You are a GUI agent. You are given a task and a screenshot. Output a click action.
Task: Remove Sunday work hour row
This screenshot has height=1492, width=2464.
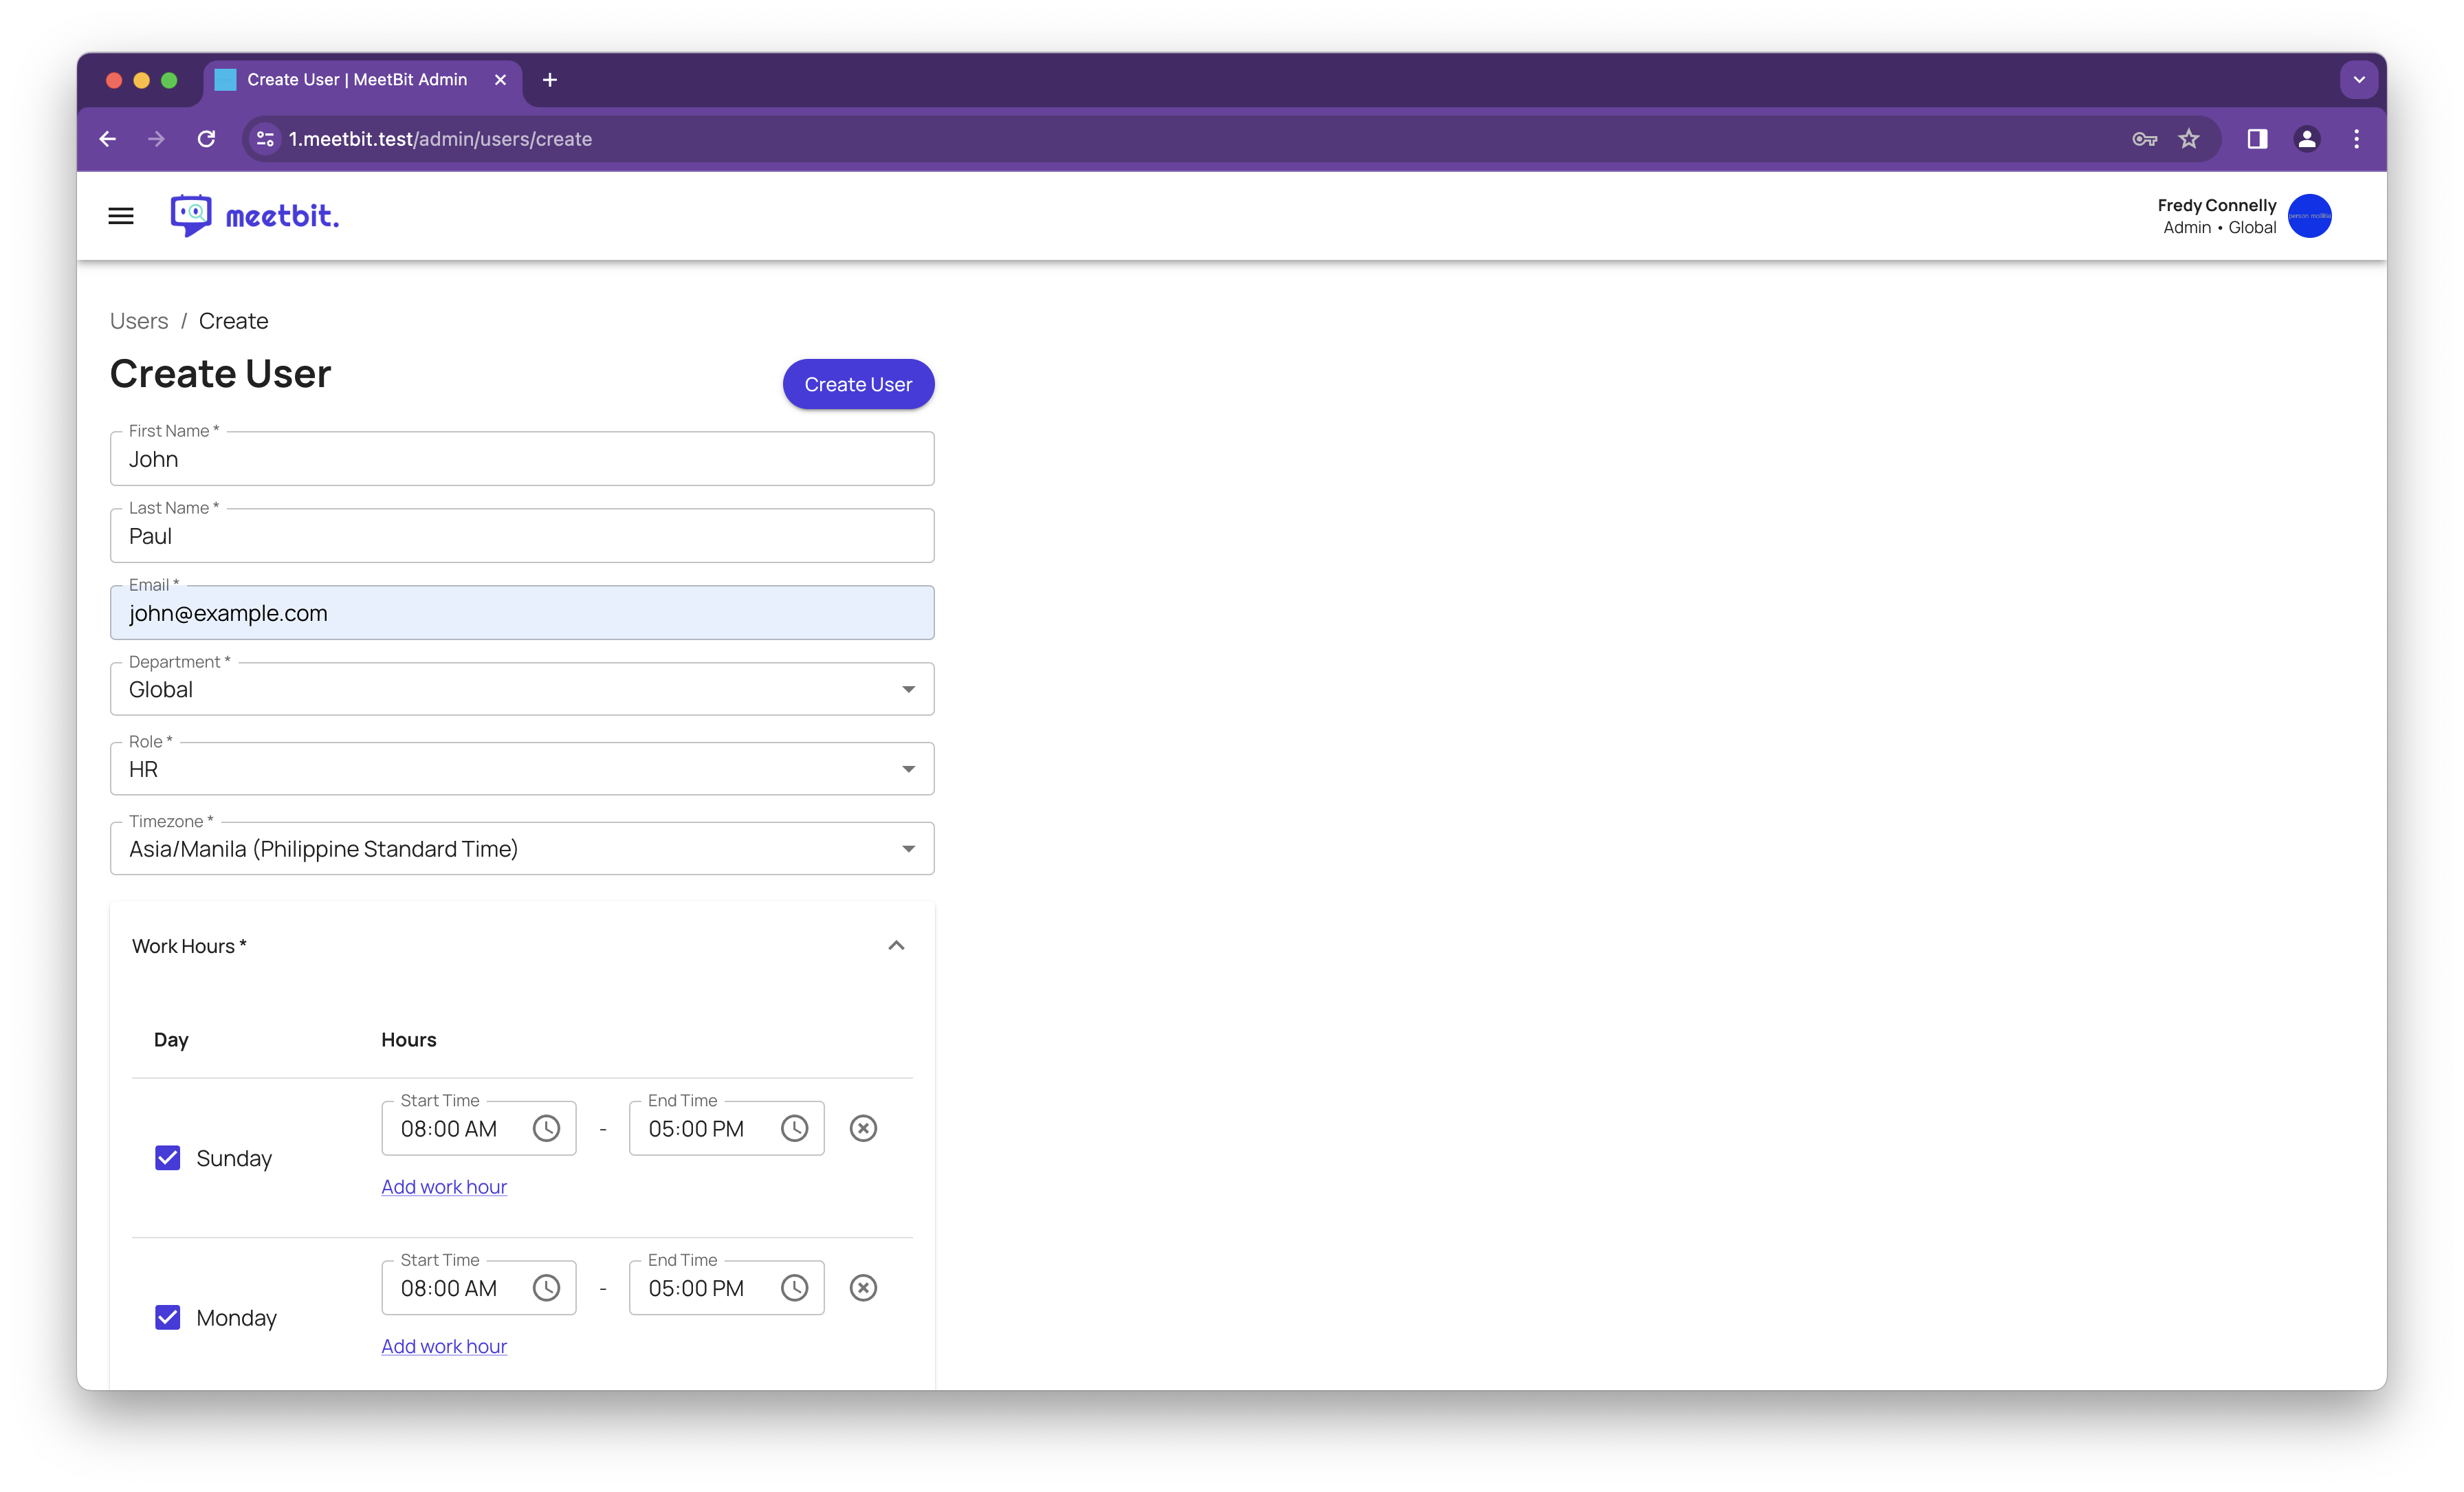(863, 1129)
